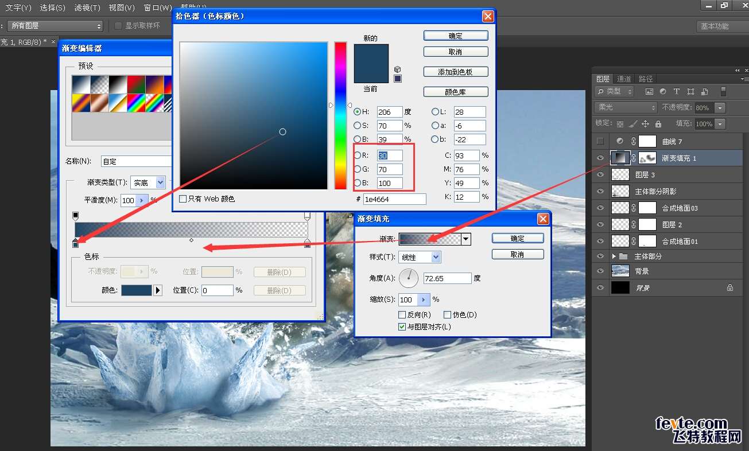Open the 渐变类型 实底 dropdown
Image resolution: width=749 pixels, height=451 pixels.
[148, 182]
